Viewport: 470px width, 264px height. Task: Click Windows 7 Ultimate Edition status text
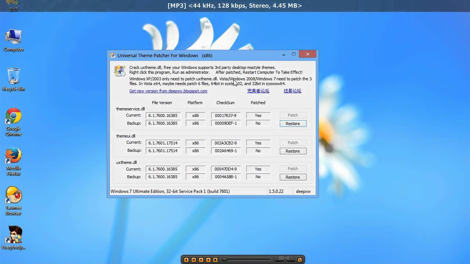(x=170, y=191)
